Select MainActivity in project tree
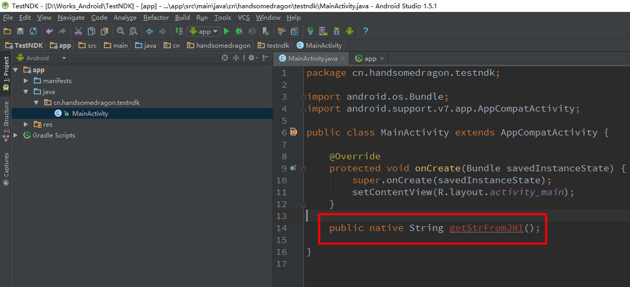 click(x=89, y=114)
